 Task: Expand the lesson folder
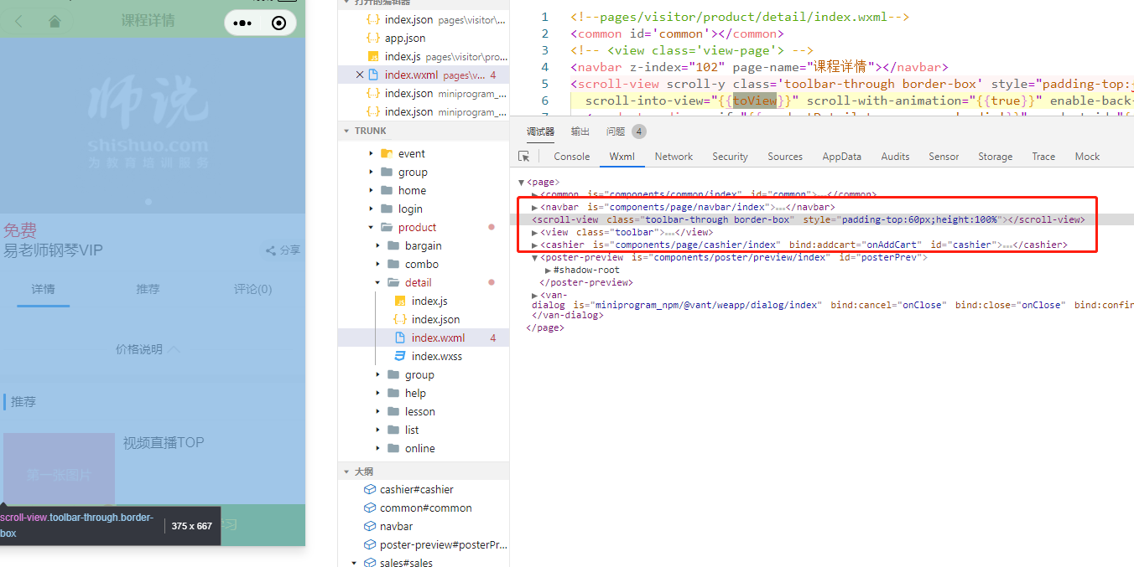(378, 411)
